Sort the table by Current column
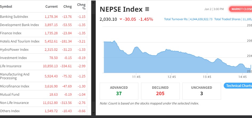 point(51,6)
